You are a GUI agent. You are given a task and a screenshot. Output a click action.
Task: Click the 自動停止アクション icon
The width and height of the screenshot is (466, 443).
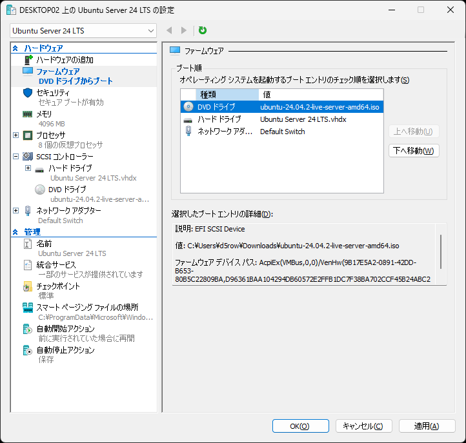(27, 350)
